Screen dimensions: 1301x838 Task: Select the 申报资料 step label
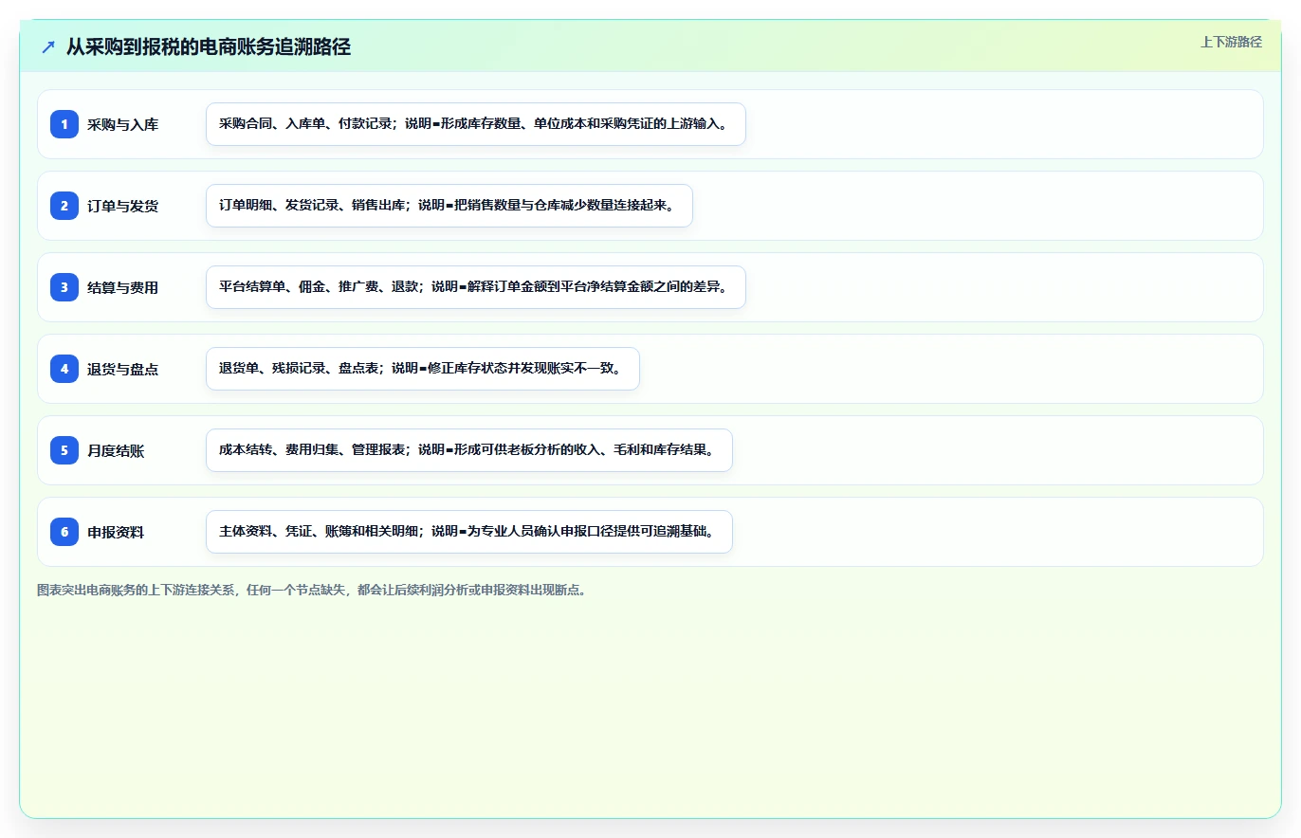(116, 532)
